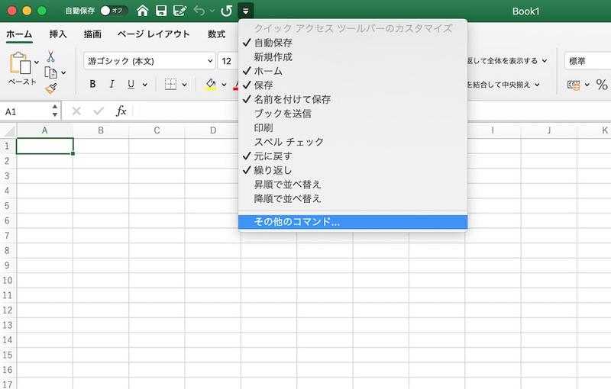Click the Save As icon with pencil
Screen dimensions: 611x389
[x=179, y=11]
